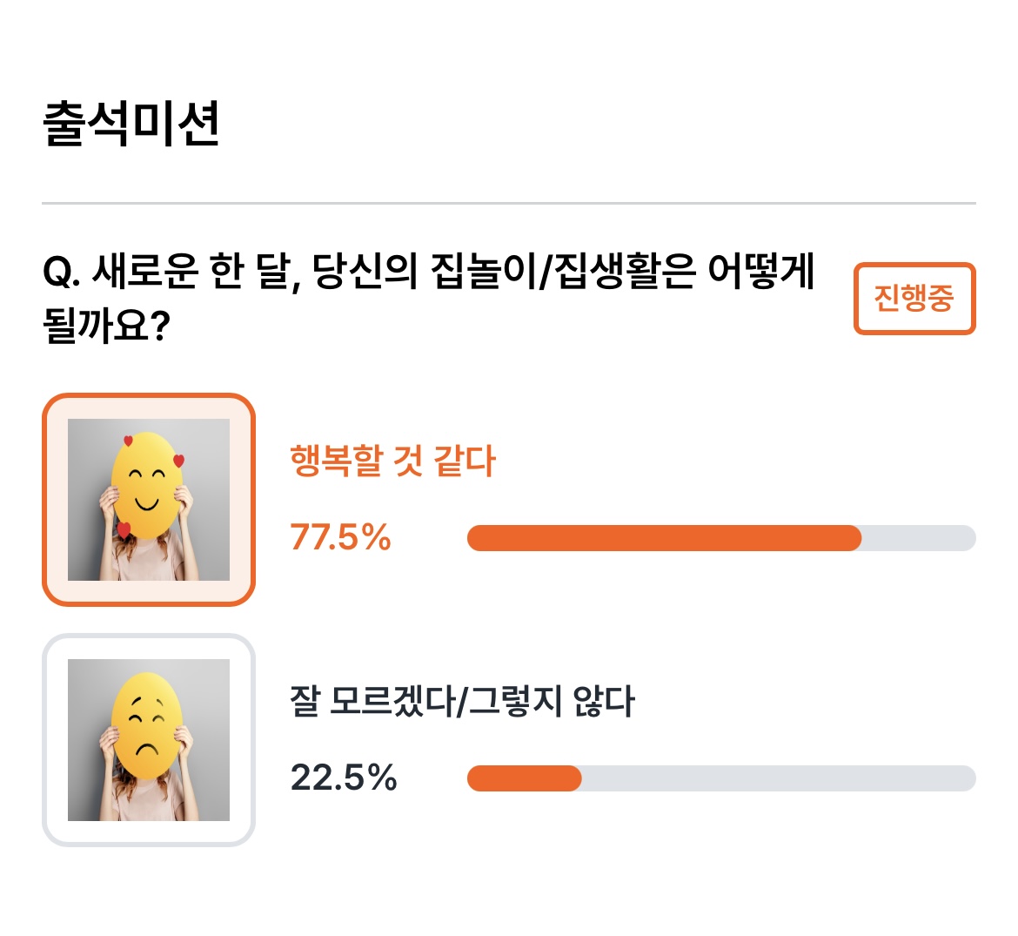Click the divider line under 출석미션
The image size is (1018, 936).
pyautogui.click(x=509, y=204)
